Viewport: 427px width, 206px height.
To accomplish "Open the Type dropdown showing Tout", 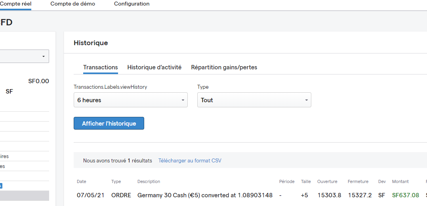I will pyautogui.click(x=254, y=100).
